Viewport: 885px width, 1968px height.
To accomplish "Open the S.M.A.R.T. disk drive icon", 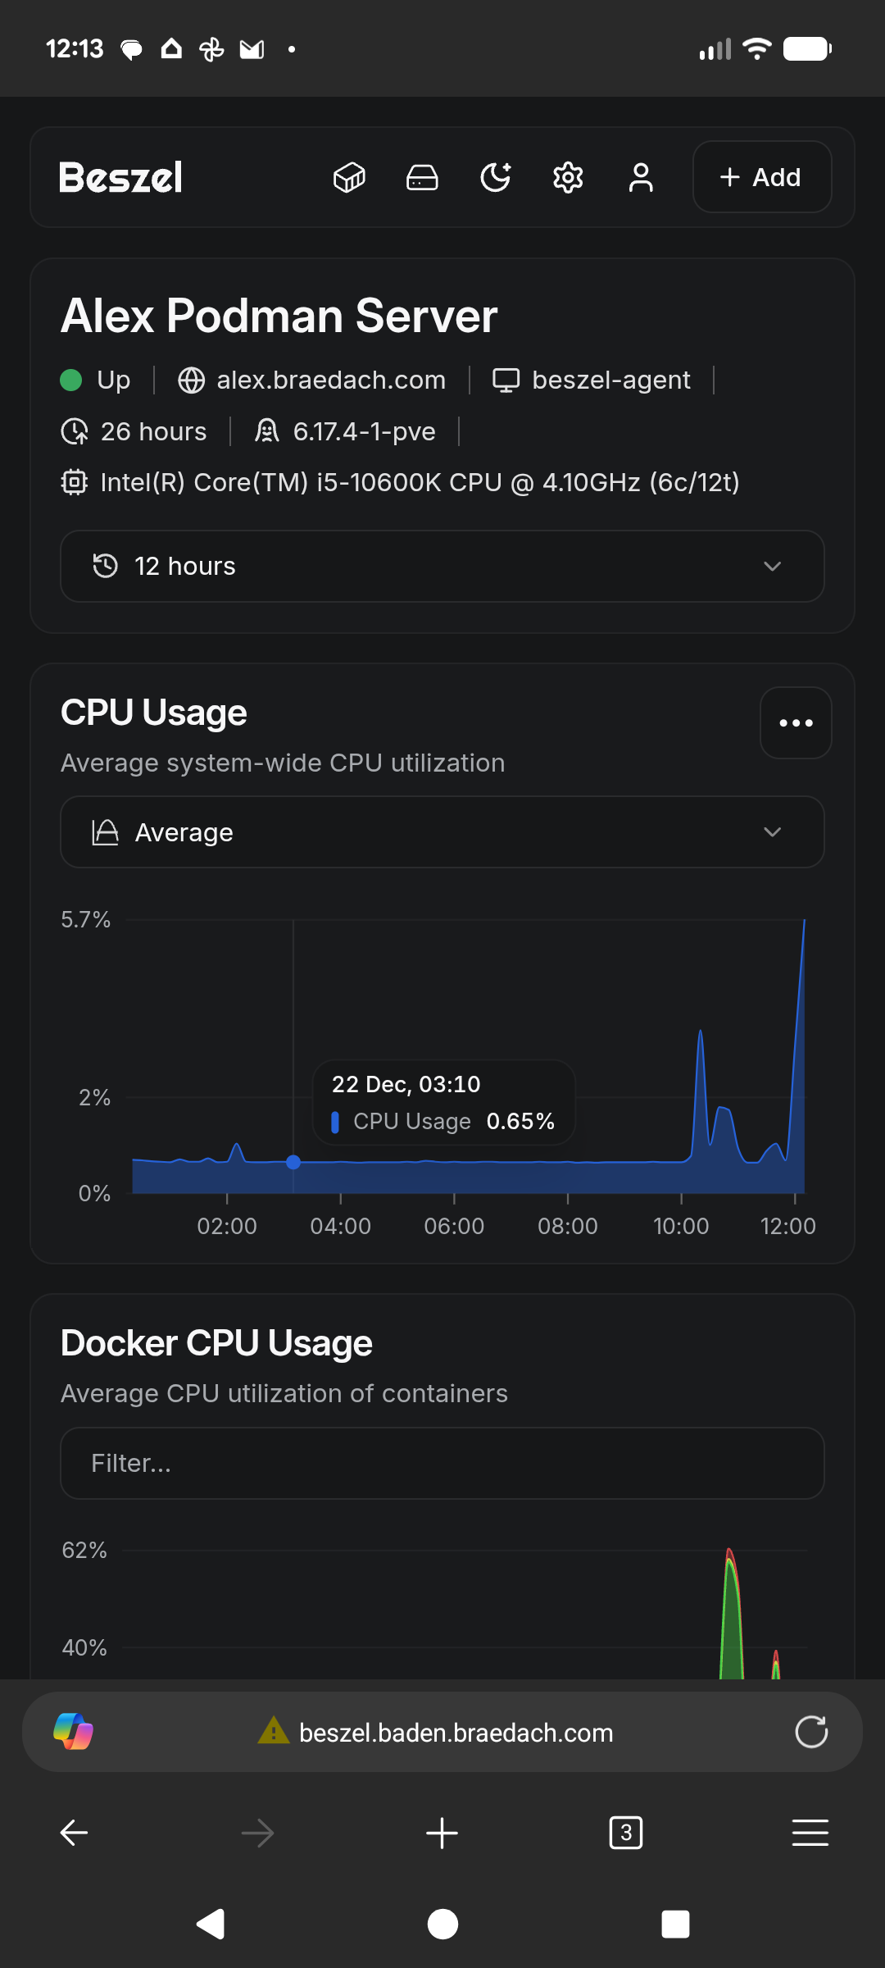I will (422, 177).
